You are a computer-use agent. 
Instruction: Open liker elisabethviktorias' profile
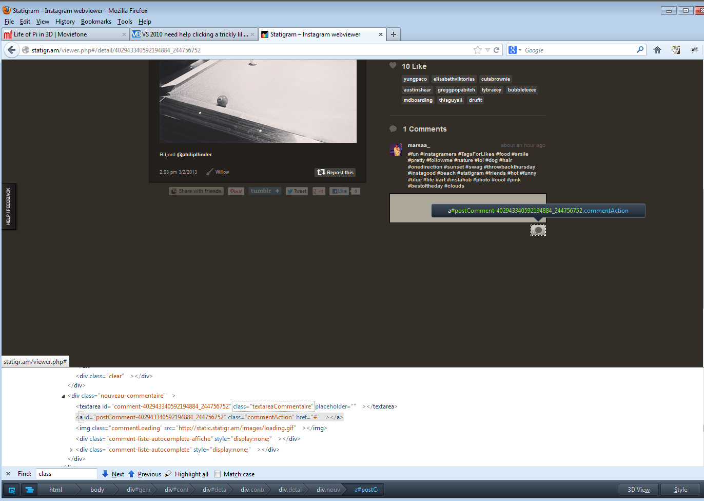click(x=454, y=79)
